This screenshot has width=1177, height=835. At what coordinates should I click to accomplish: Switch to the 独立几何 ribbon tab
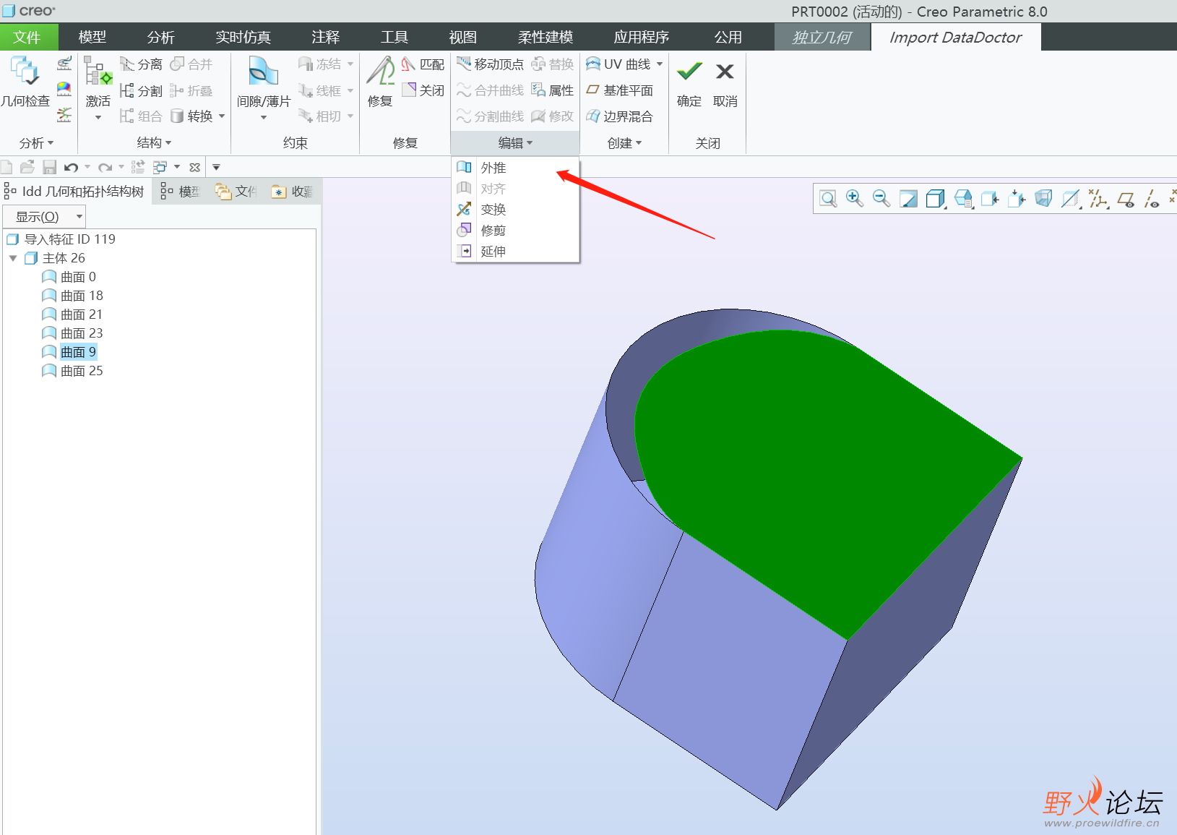[822, 37]
